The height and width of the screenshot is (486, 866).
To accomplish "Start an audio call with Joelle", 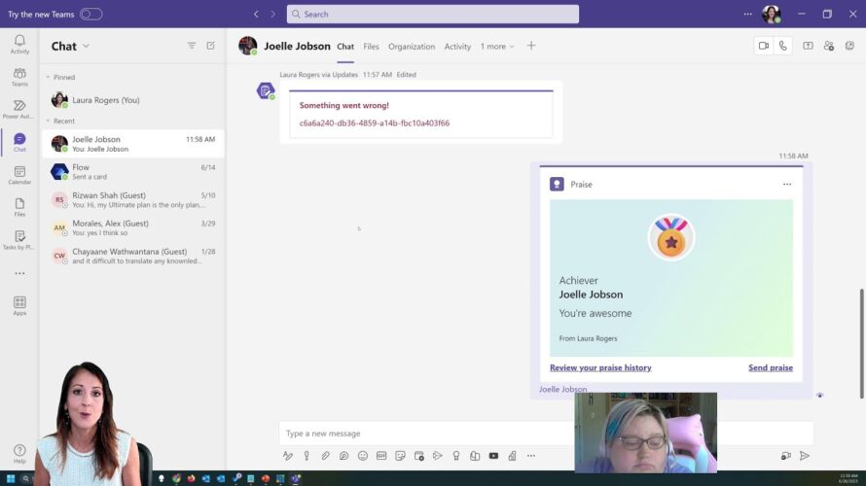I will [782, 46].
